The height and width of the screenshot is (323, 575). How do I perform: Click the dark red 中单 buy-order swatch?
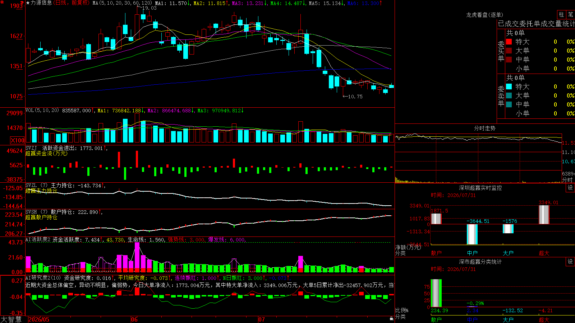(509, 60)
